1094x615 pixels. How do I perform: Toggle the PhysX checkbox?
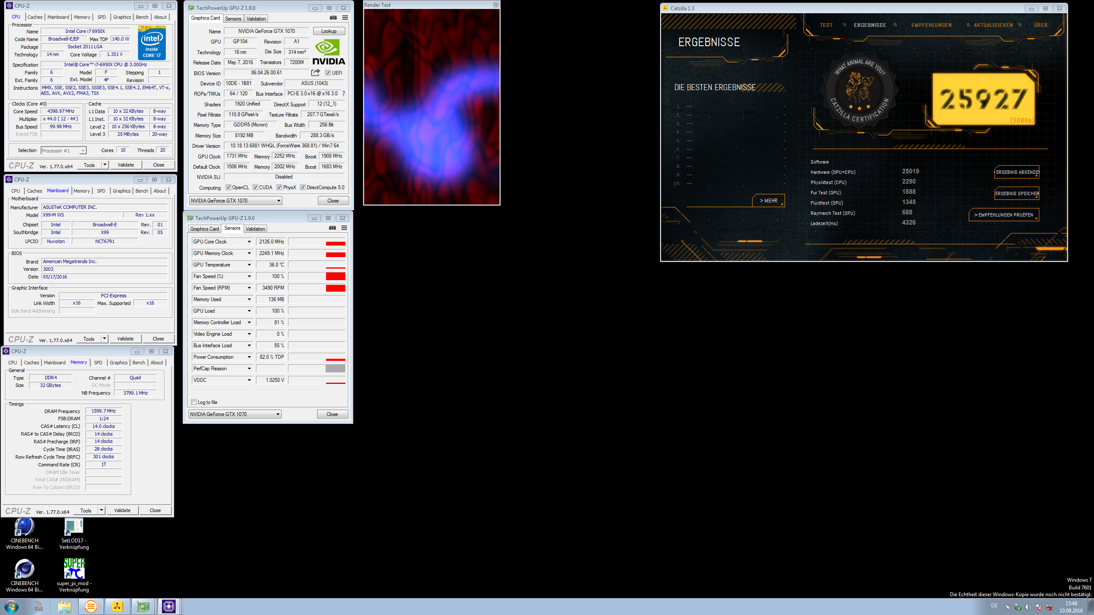click(x=279, y=187)
